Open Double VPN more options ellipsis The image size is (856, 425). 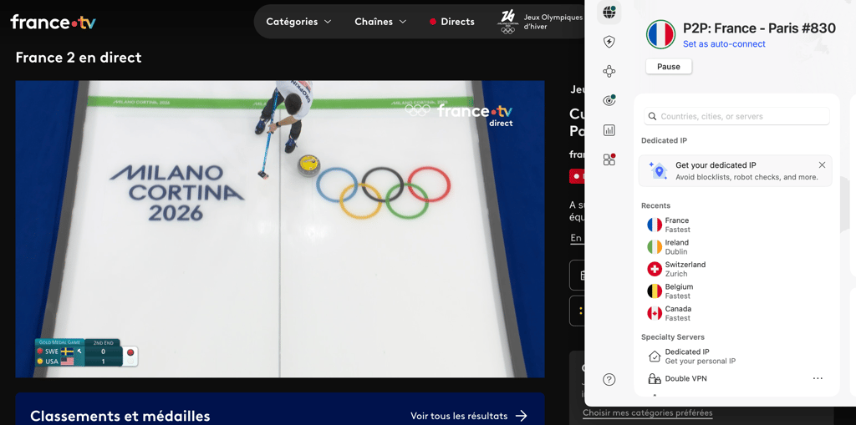(818, 378)
